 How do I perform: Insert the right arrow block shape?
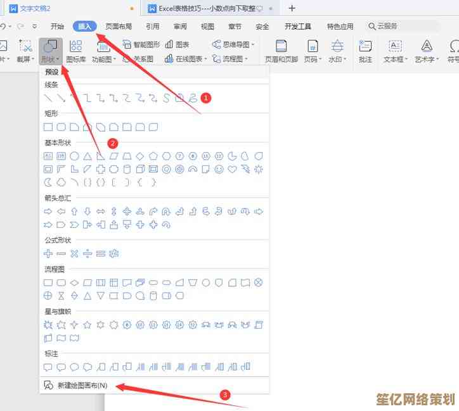coord(48,212)
